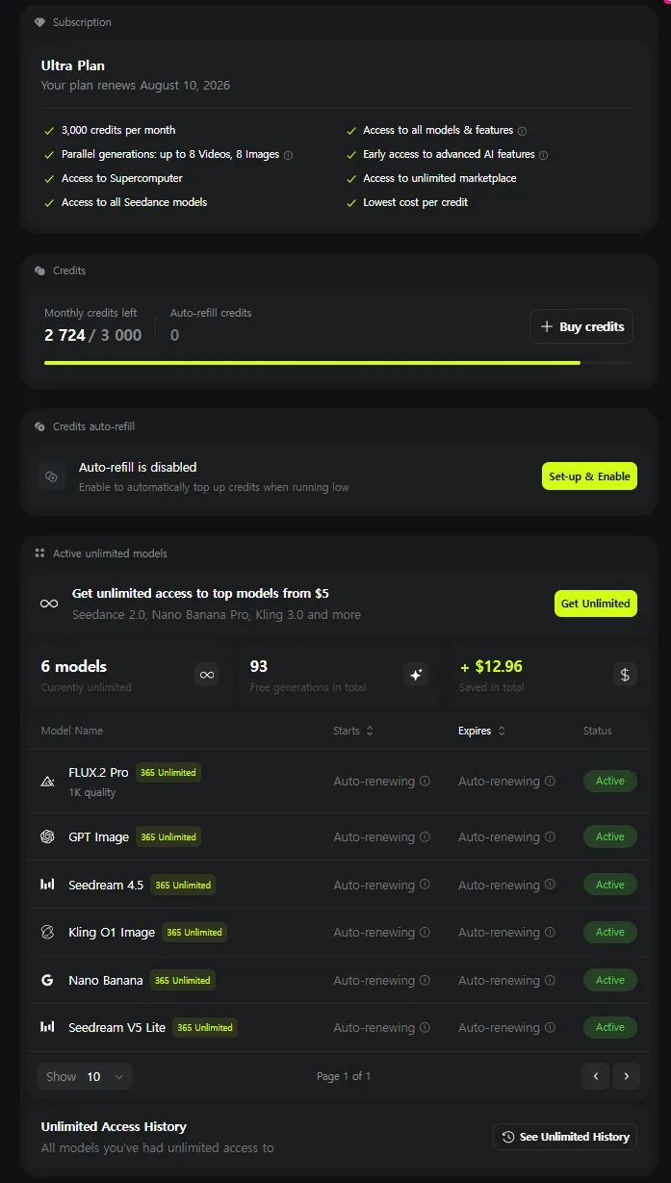Image resolution: width=671 pixels, height=1183 pixels.
Task: Click the monthly credits progress bar
Action: [338, 363]
